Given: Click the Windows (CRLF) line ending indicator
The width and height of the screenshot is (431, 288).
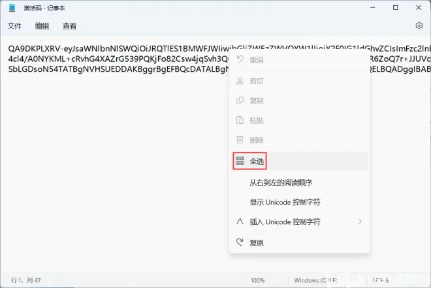Looking at the screenshot, I should click(315, 280).
